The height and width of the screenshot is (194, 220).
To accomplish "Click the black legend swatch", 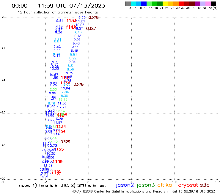I will click(213, 4).
